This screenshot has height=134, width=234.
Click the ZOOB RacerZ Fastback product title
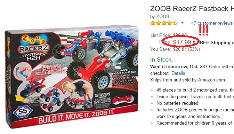(192, 9)
